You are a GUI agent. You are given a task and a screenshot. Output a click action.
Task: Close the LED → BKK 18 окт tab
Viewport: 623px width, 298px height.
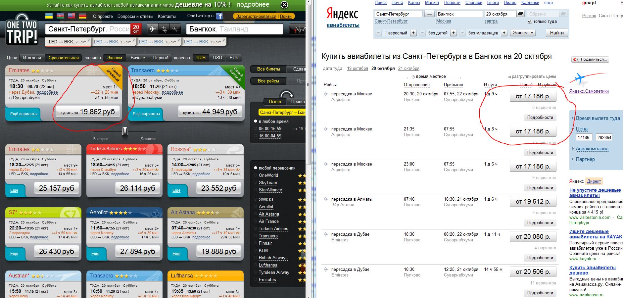pyautogui.click(x=178, y=40)
